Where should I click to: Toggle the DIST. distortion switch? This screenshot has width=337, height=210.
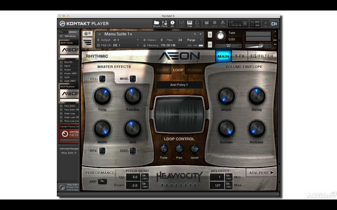point(133,151)
